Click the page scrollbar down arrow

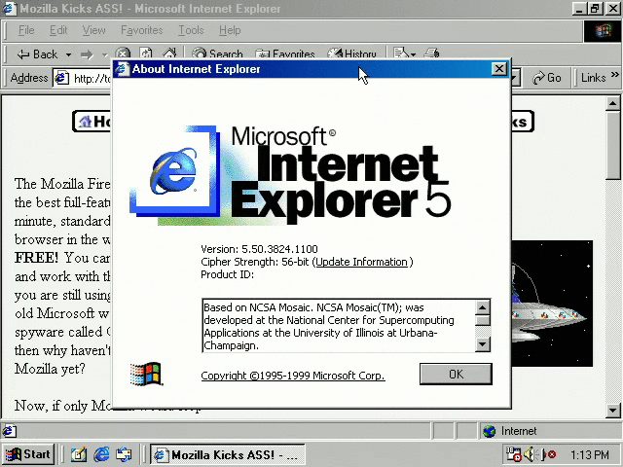(x=612, y=411)
